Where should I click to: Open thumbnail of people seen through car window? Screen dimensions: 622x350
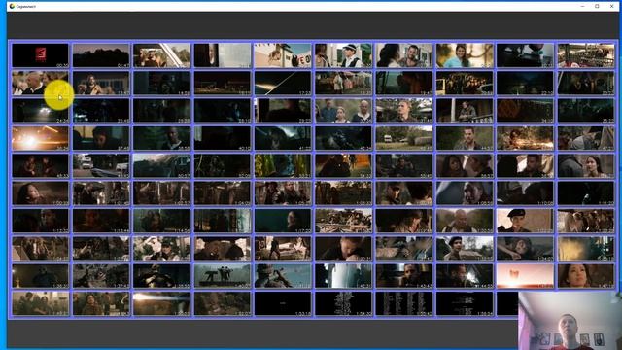pos(161,55)
